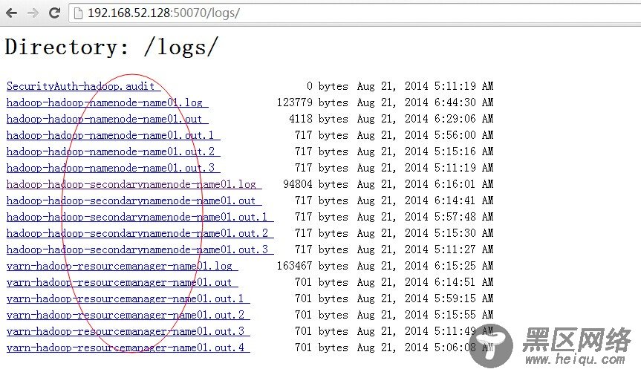Click the timestamp 'Aug 21, 2014 5:59:15 AM'
The width and height of the screenshot is (641, 372).
pos(425,298)
